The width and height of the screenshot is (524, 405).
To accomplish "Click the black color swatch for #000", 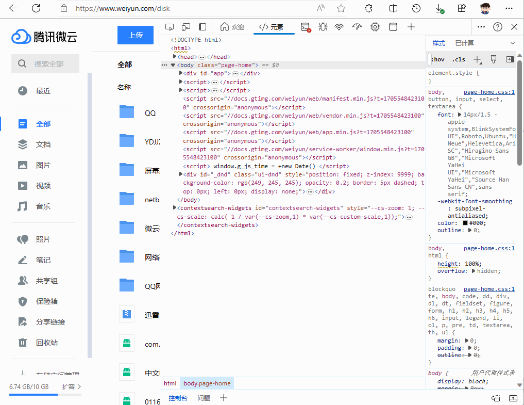I will point(465,223).
